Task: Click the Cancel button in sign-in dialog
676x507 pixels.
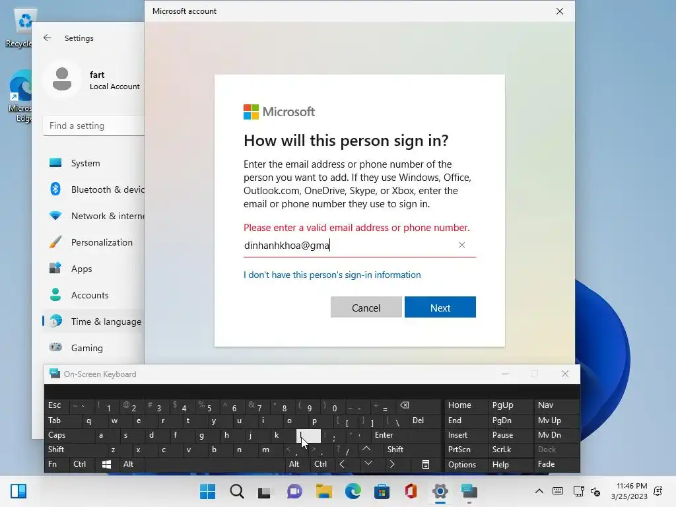Action: click(366, 308)
